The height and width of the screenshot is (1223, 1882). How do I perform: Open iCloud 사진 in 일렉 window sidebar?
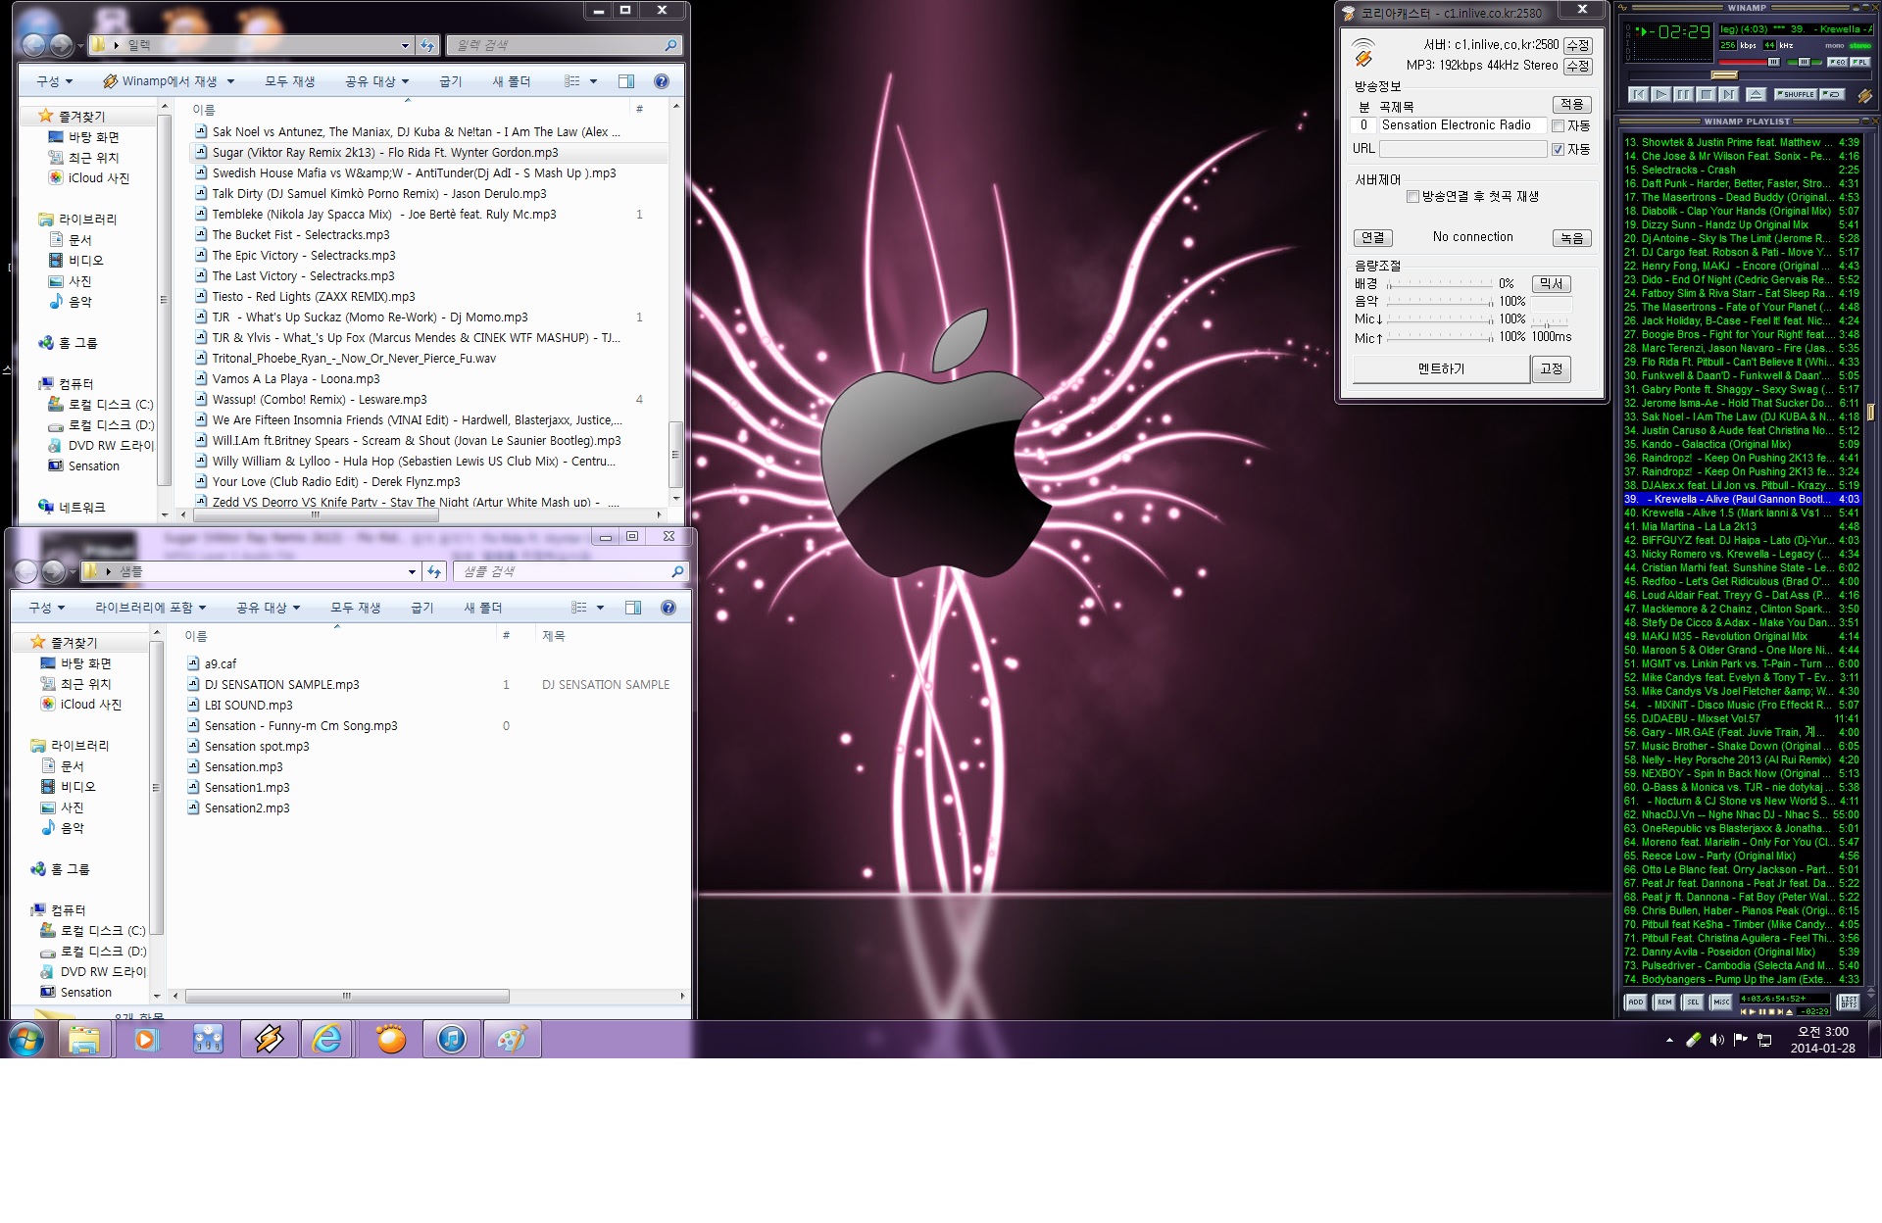[98, 178]
